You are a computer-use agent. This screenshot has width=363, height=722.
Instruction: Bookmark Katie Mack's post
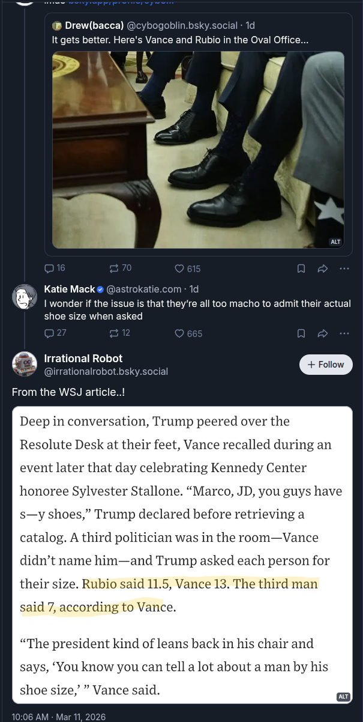pos(301,333)
